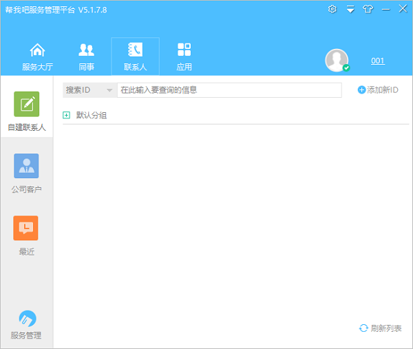This screenshot has height=349, width=413.
Task: Go to the 服务大厅 tab
Action: tap(37, 56)
